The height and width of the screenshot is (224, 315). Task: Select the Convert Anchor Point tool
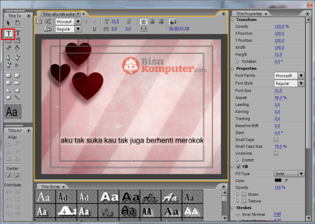[x=17, y=65]
